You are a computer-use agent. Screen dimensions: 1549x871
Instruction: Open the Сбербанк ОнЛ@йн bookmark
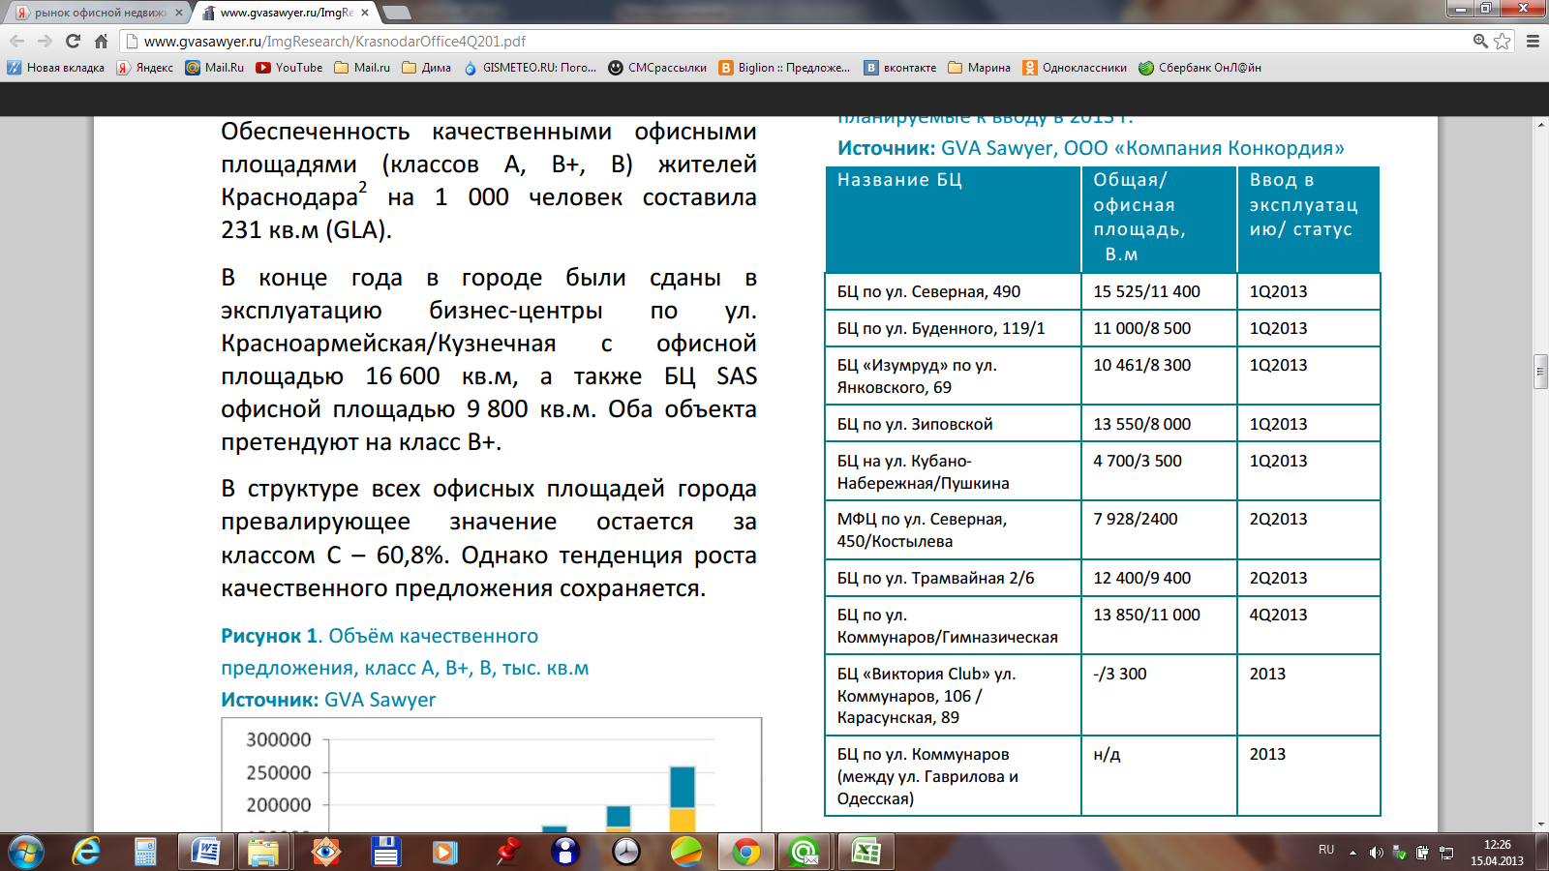[x=1200, y=68]
